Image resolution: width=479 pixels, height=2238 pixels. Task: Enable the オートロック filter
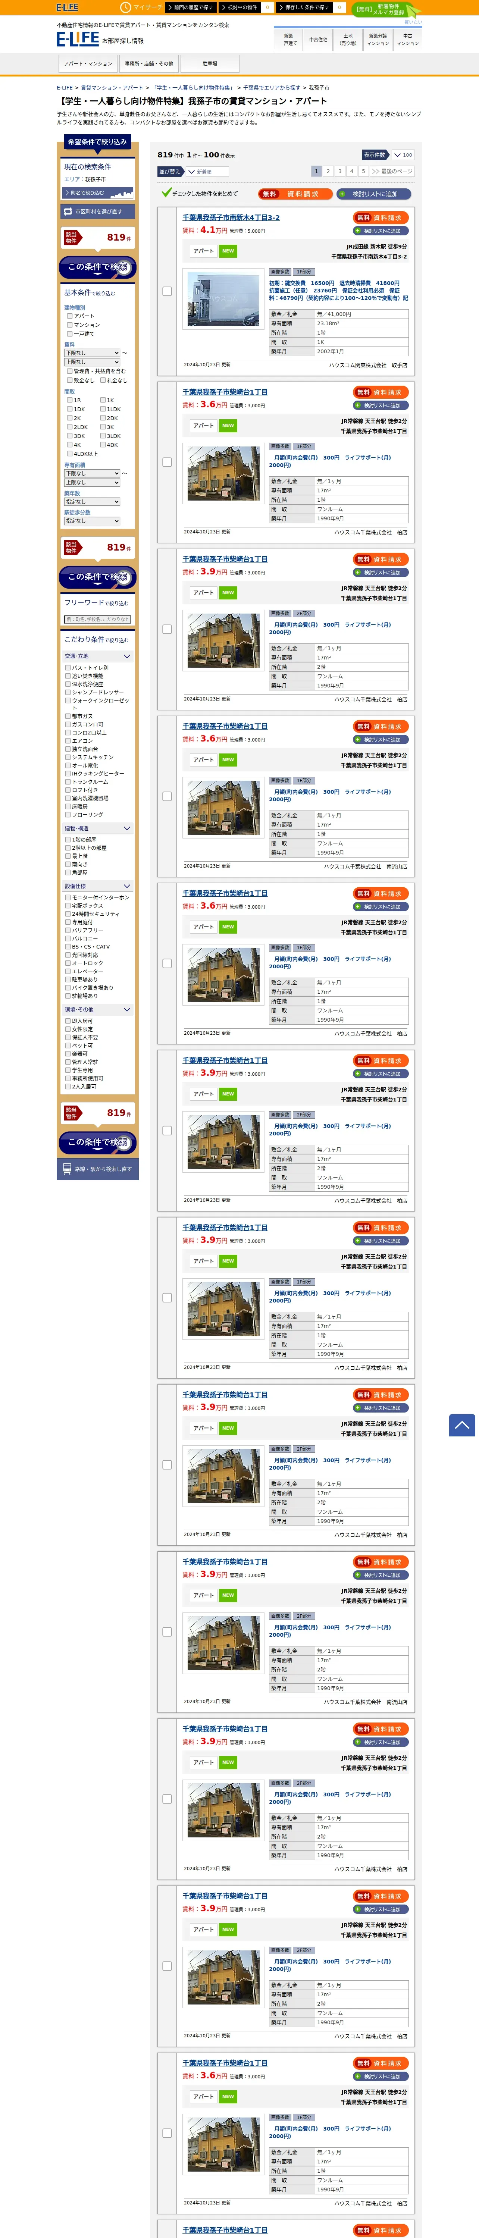pyautogui.click(x=68, y=963)
